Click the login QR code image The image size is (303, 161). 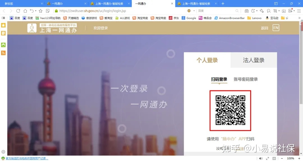(230, 111)
